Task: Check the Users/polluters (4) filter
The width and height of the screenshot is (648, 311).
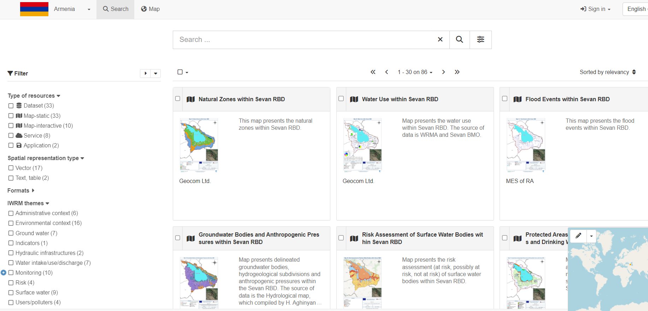Action: pyautogui.click(x=11, y=303)
